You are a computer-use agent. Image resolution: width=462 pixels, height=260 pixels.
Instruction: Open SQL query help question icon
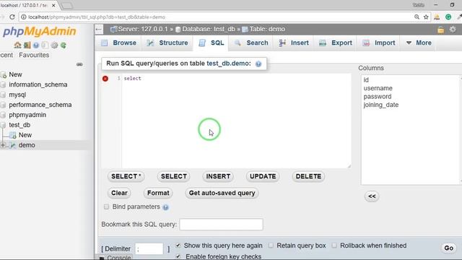258,64
